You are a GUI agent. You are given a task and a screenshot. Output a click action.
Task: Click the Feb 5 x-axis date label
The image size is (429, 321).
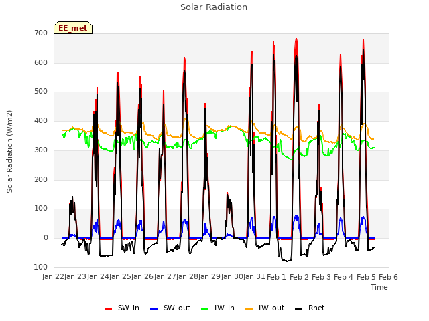(366, 277)
